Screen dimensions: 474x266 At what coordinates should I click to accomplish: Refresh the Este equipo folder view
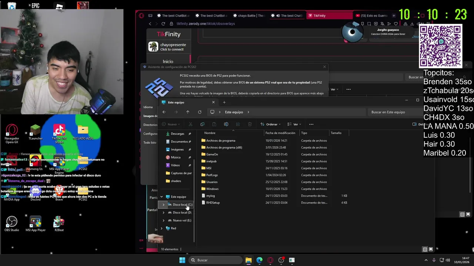point(200,112)
